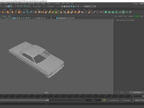Viewport: 144px width, 108px height.
Task: Switch to the Rendering shelf tab
Action: (26, 9)
